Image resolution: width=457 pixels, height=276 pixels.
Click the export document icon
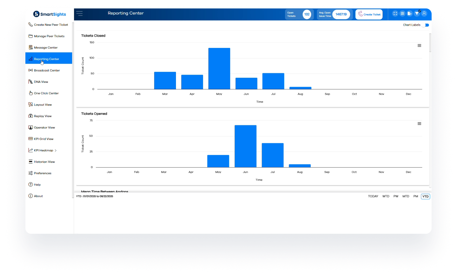coord(409,14)
